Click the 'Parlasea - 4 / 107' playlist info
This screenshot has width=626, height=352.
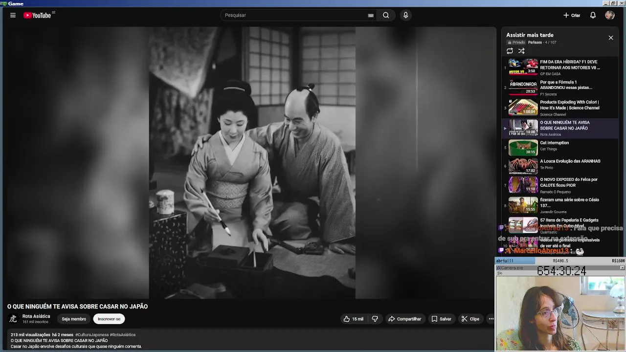click(x=542, y=43)
